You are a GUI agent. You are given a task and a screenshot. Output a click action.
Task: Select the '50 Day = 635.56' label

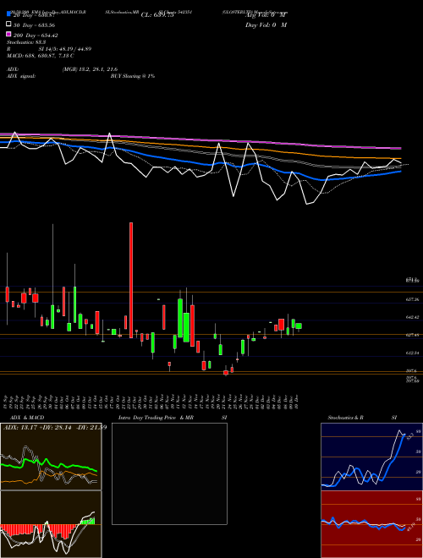click(x=34, y=25)
